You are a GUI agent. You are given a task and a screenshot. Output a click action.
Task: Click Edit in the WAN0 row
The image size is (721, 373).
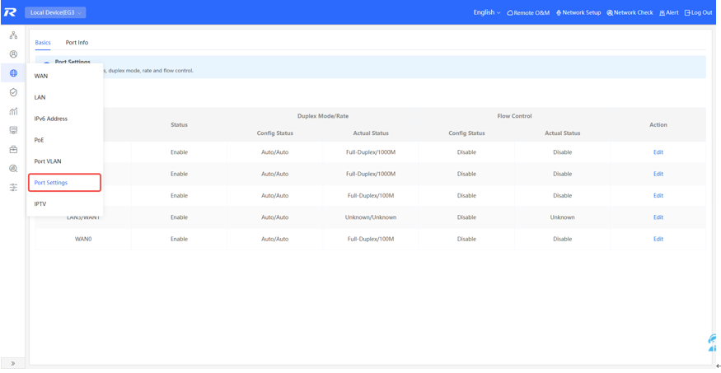(x=658, y=239)
